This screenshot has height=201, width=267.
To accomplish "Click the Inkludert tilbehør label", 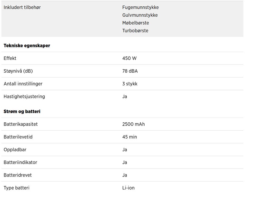I will (x=22, y=8).
